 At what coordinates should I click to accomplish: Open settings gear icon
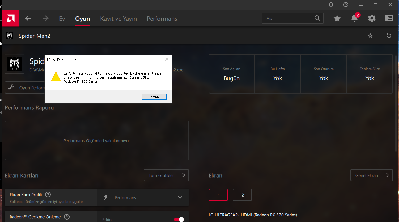click(371, 19)
